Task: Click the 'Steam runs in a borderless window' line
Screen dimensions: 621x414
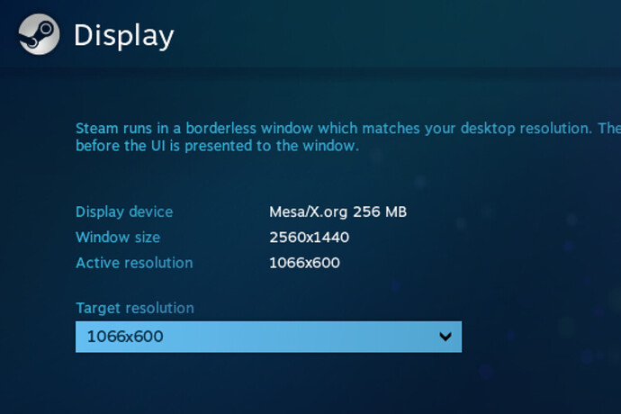Action: pyautogui.click(x=348, y=129)
